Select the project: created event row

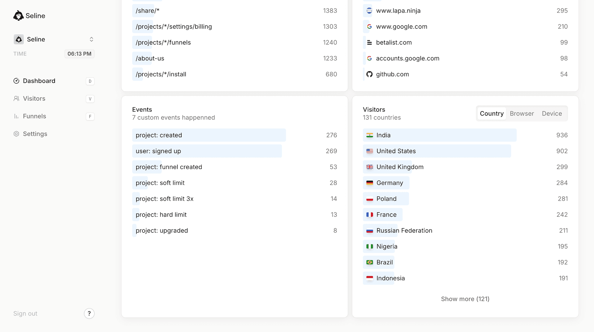(x=209, y=135)
